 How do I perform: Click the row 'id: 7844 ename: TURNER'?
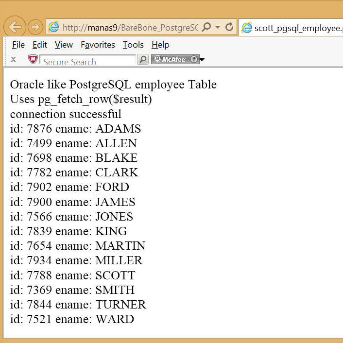pyautogui.click(x=78, y=305)
